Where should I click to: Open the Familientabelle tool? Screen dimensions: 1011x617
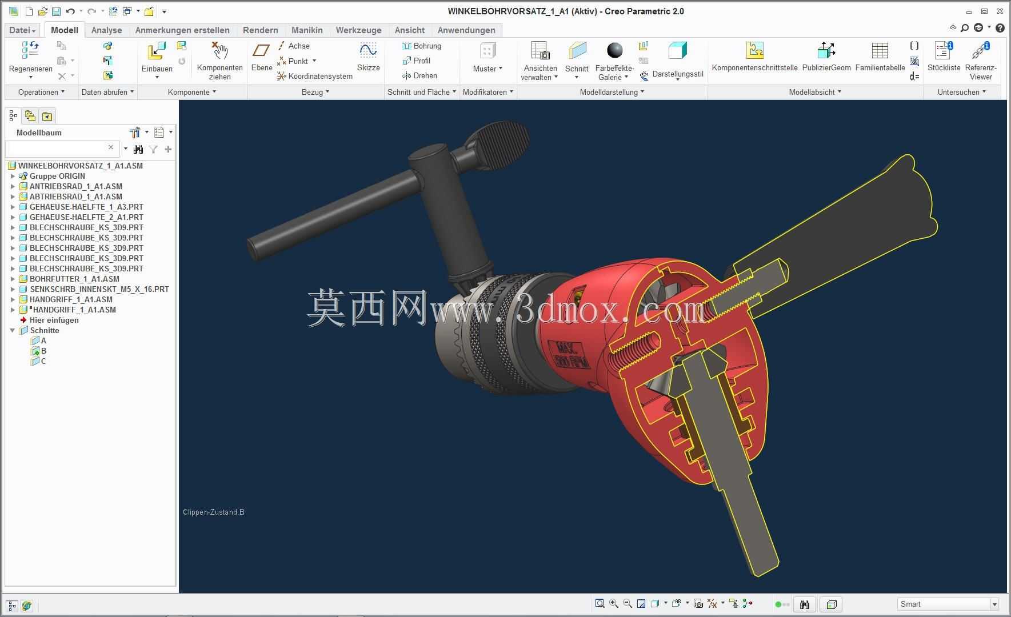click(x=880, y=57)
